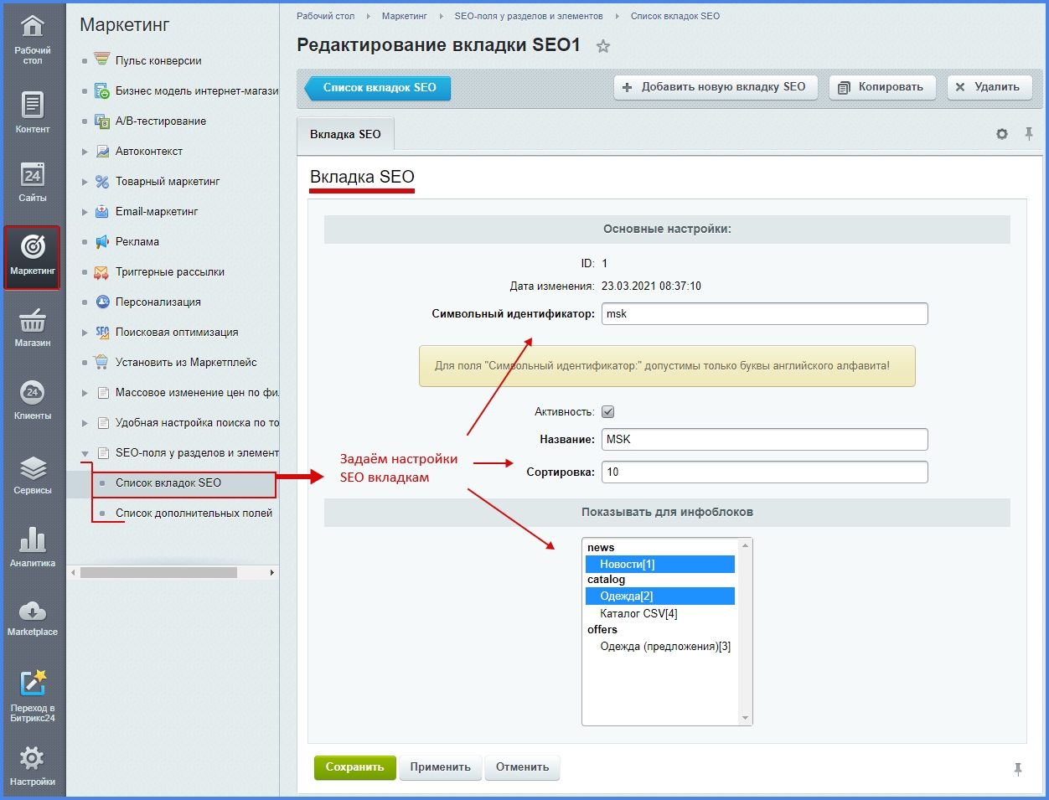Screen dimensions: 1049x800
Task: Click the Настройки gear in sidebar
Action: (x=33, y=766)
